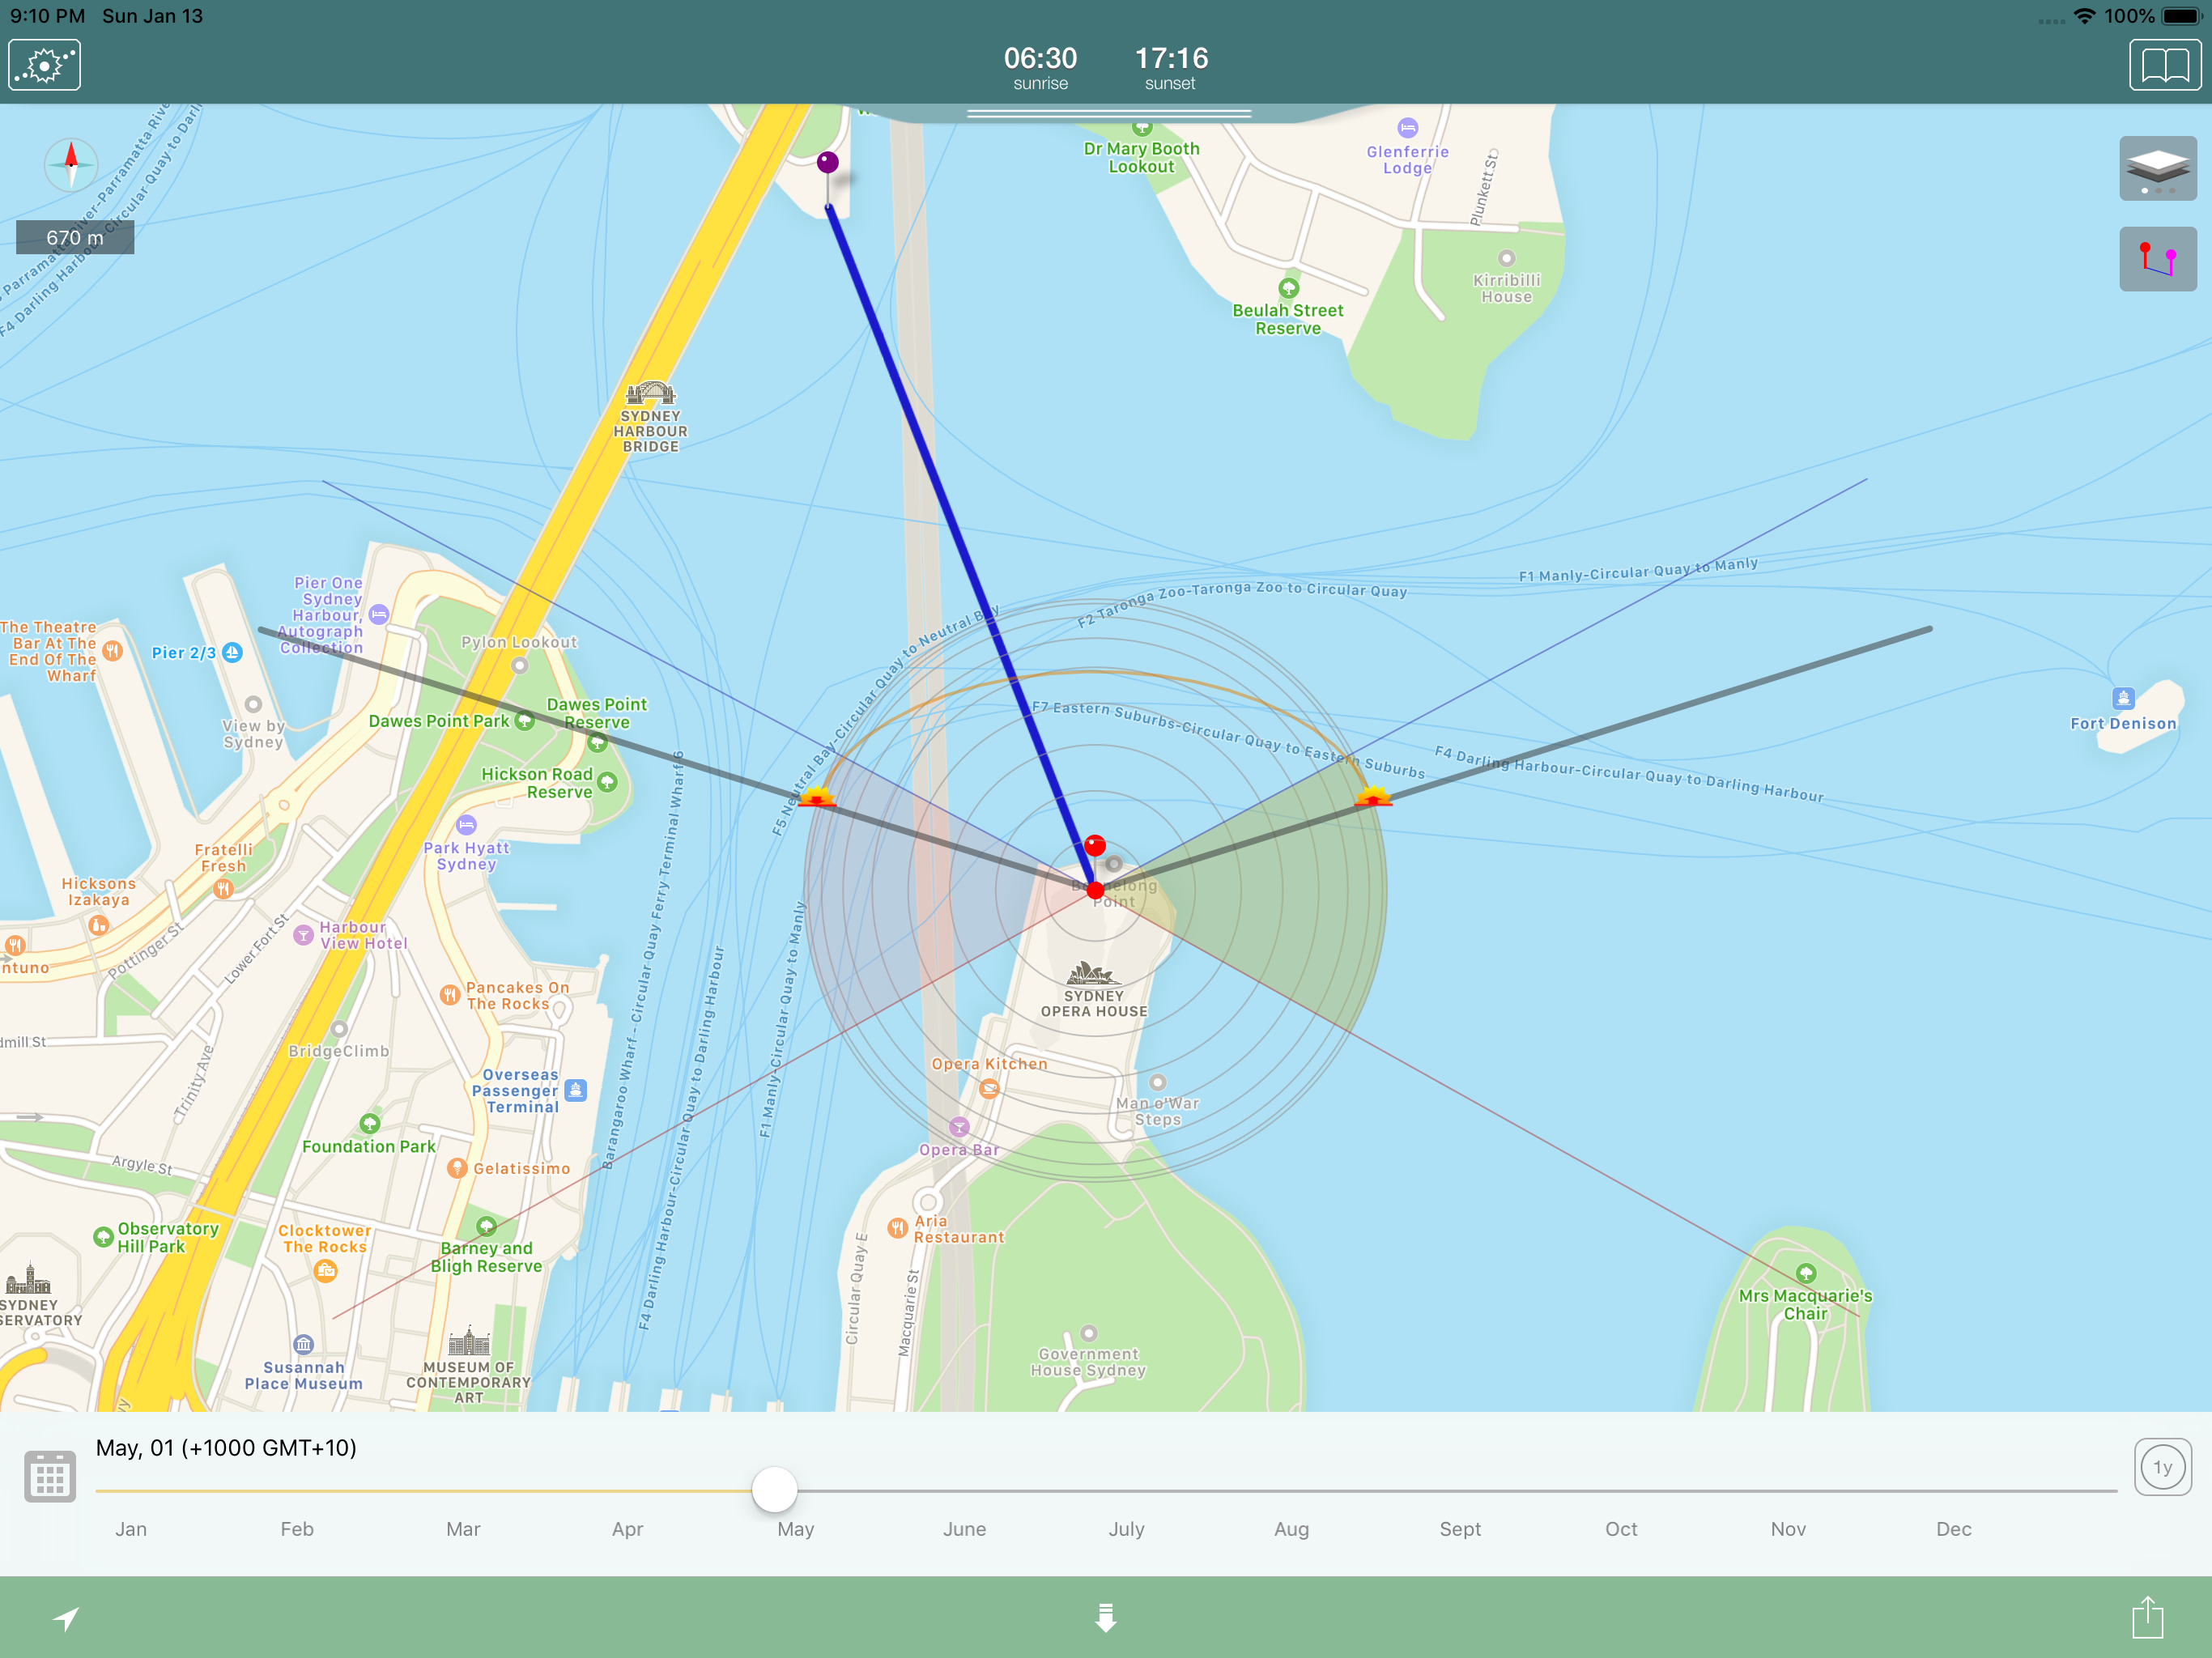2212x1658 pixels.
Task: Pull down the top drawer handle
Action: 1109,114
